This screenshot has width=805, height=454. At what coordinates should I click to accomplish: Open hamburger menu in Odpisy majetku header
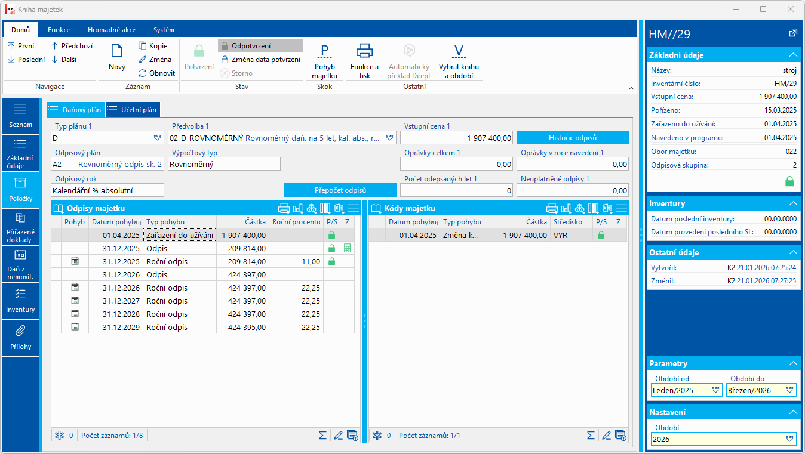click(x=353, y=208)
